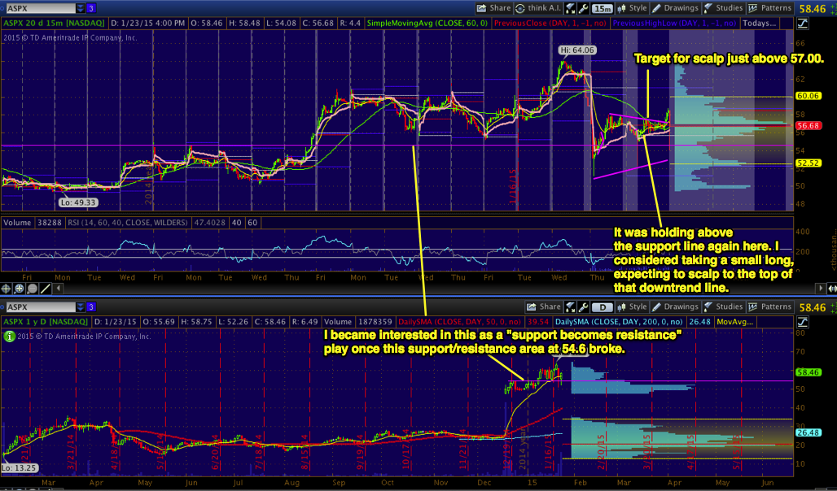
Task: Open the lower ASPX symbol dropdown arrow
Action: [79, 306]
